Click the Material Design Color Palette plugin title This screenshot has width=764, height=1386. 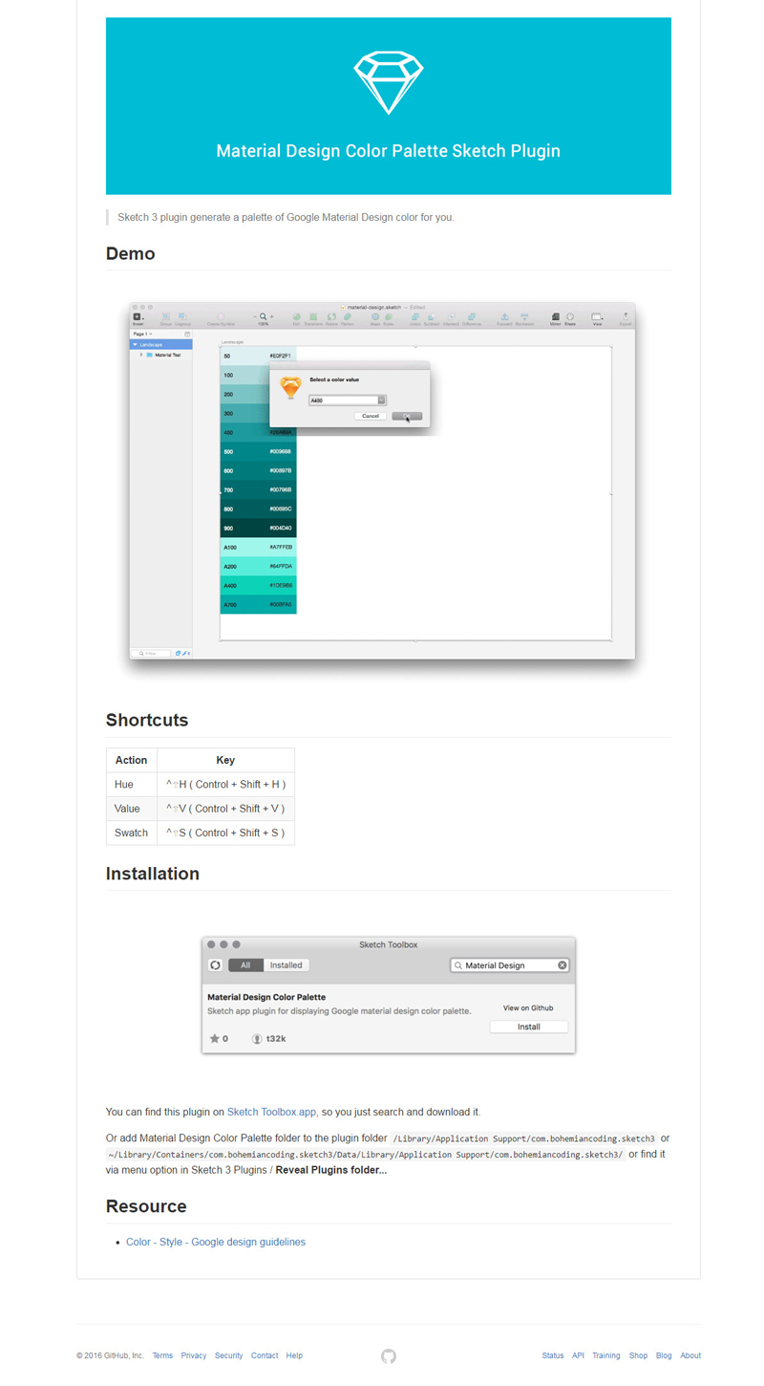point(266,997)
